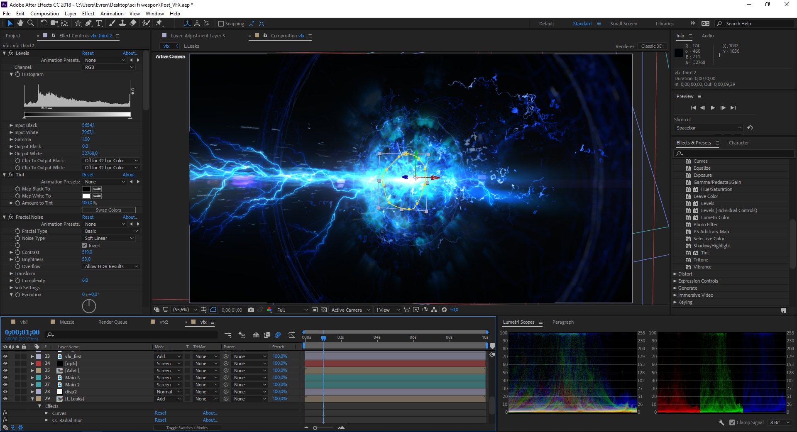Open the Animation menu
797x432 pixels.
coord(112,14)
